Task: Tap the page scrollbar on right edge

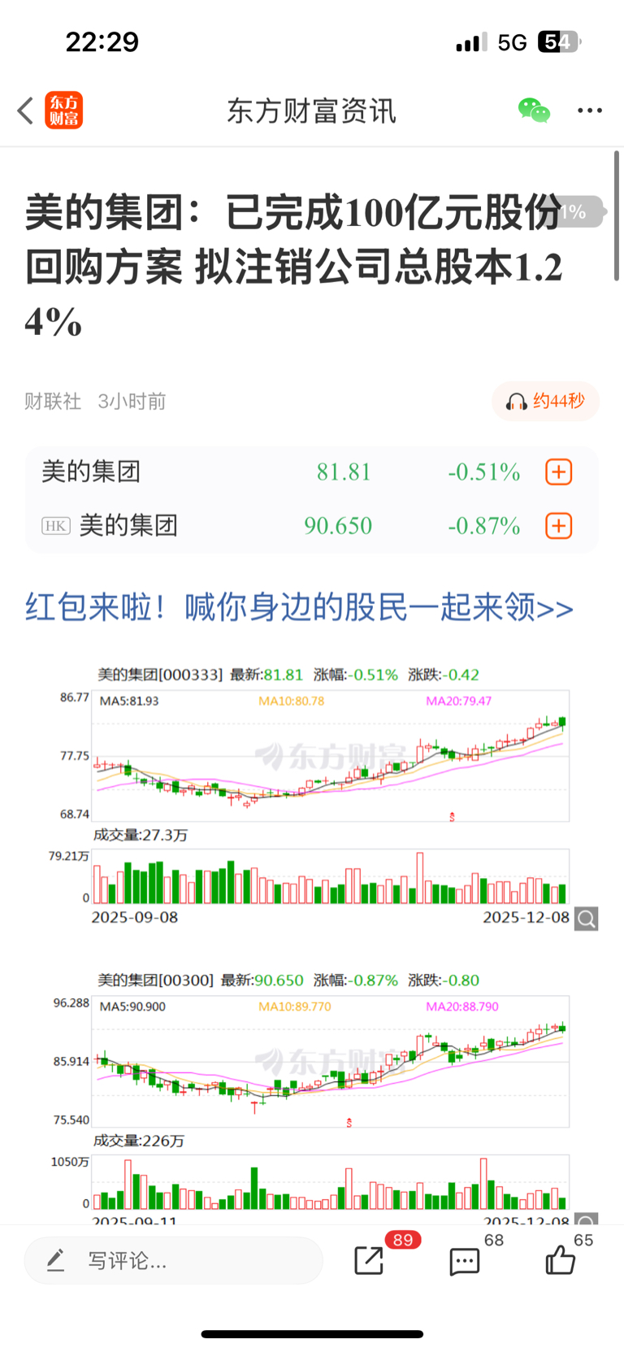Action: [x=617, y=216]
